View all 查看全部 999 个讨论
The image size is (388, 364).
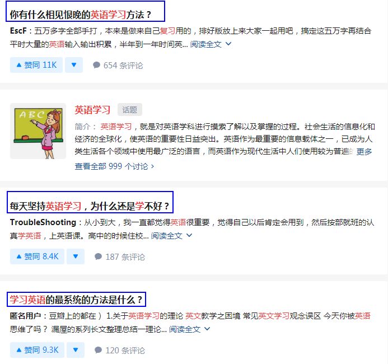(x=114, y=166)
